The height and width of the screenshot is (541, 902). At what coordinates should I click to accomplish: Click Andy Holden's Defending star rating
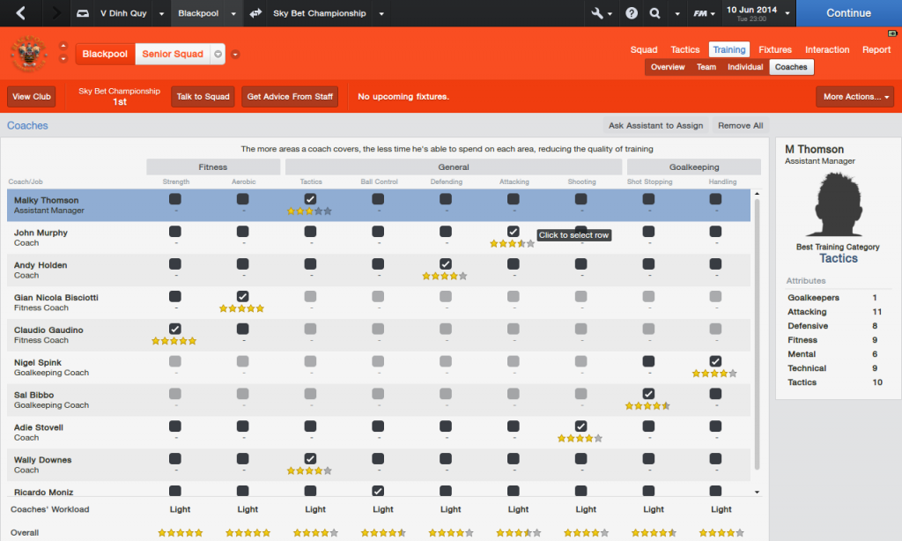pyautogui.click(x=445, y=277)
